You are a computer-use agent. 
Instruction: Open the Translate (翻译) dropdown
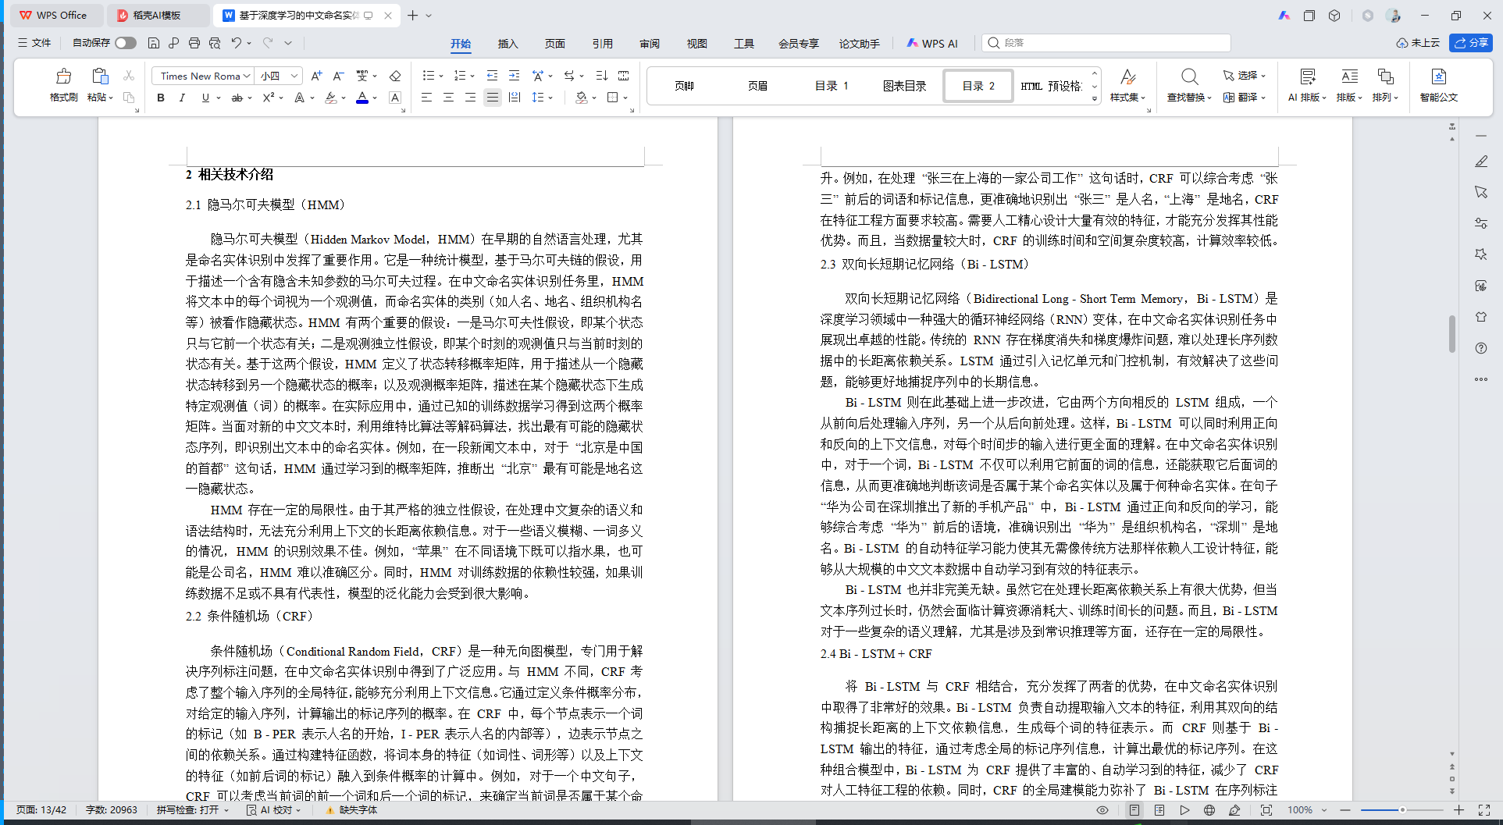[1245, 98]
